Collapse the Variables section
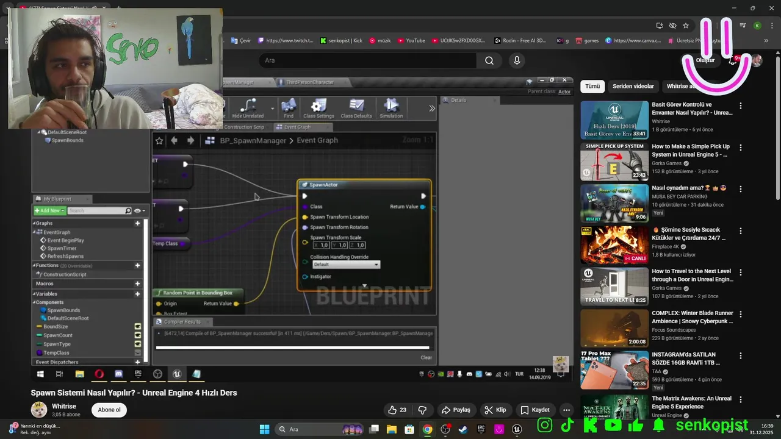The image size is (781, 439). [35, 294]
